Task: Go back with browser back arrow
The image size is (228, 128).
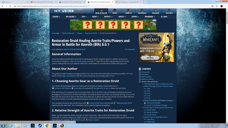Action: pyautogui.click(x=2, y=6)
